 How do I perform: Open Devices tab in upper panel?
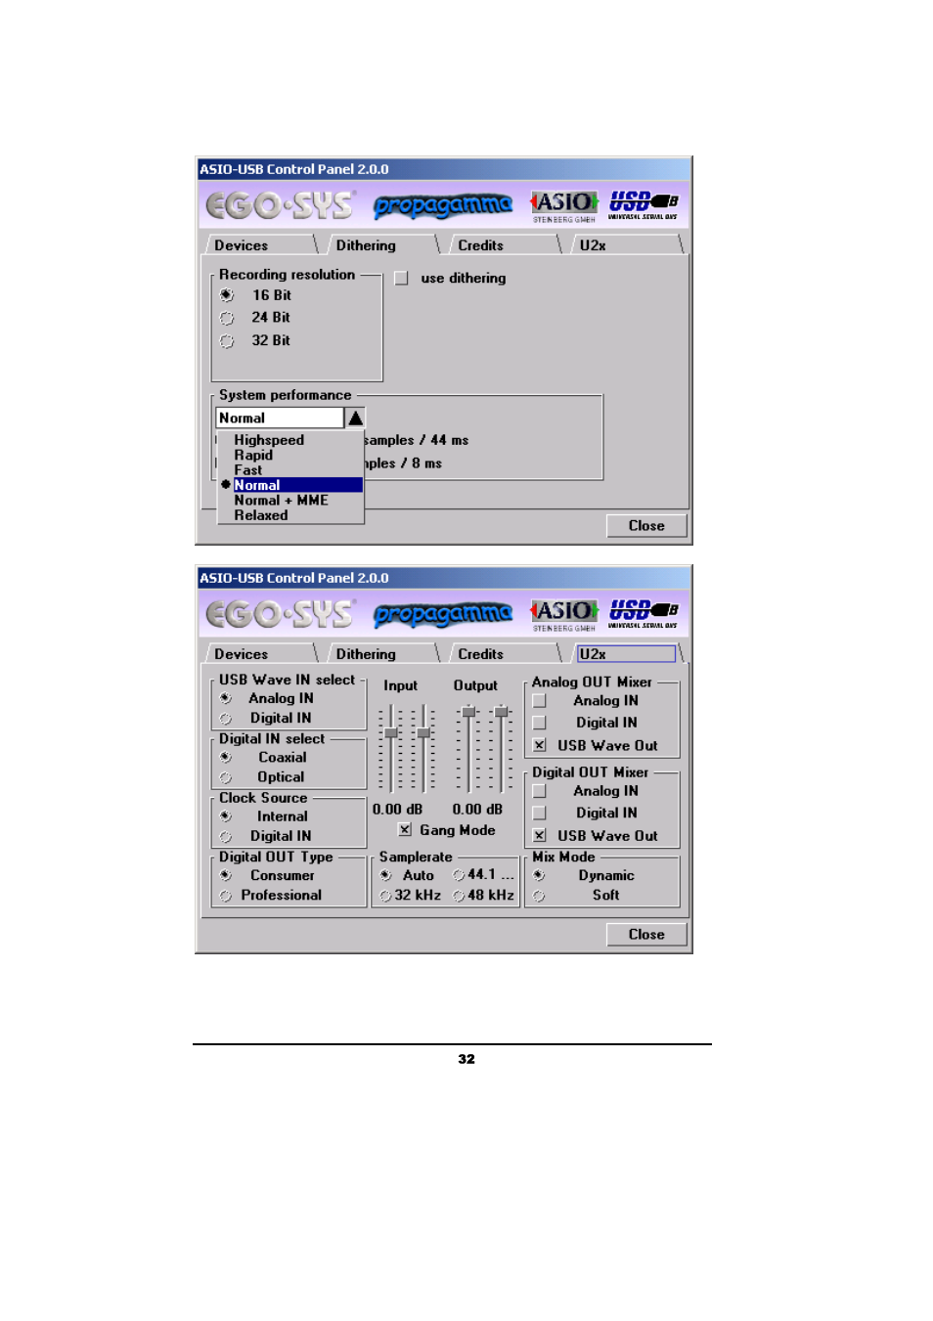coord(261,245)
